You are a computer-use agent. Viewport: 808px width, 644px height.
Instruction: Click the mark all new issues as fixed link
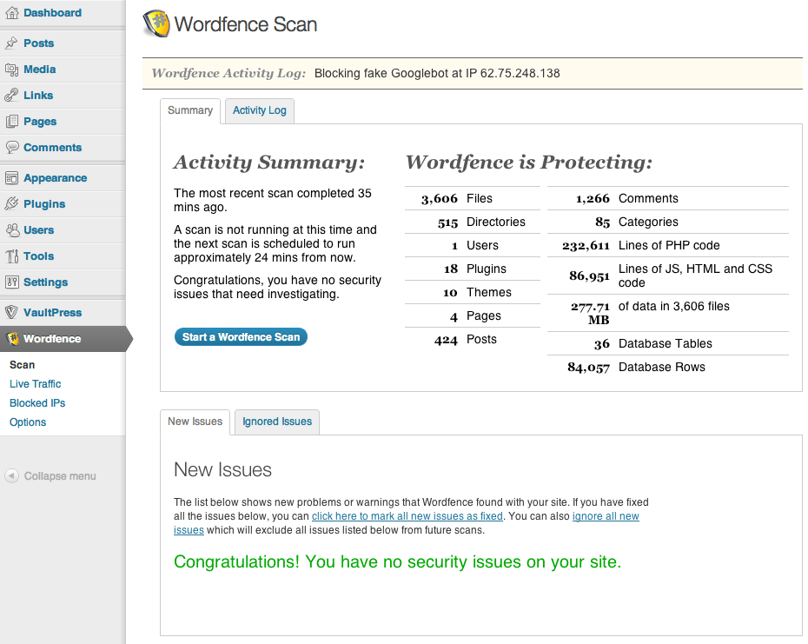pyautogui.click(x=407, y=516)
